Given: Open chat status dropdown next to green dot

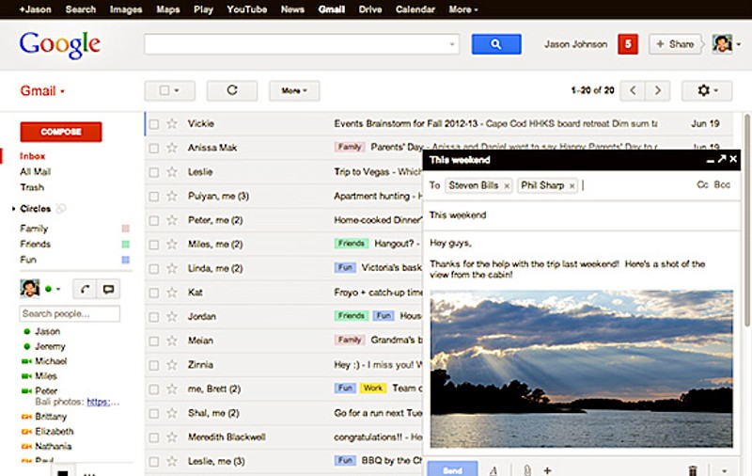Looking at the screenshot, I should pos(58,289).
